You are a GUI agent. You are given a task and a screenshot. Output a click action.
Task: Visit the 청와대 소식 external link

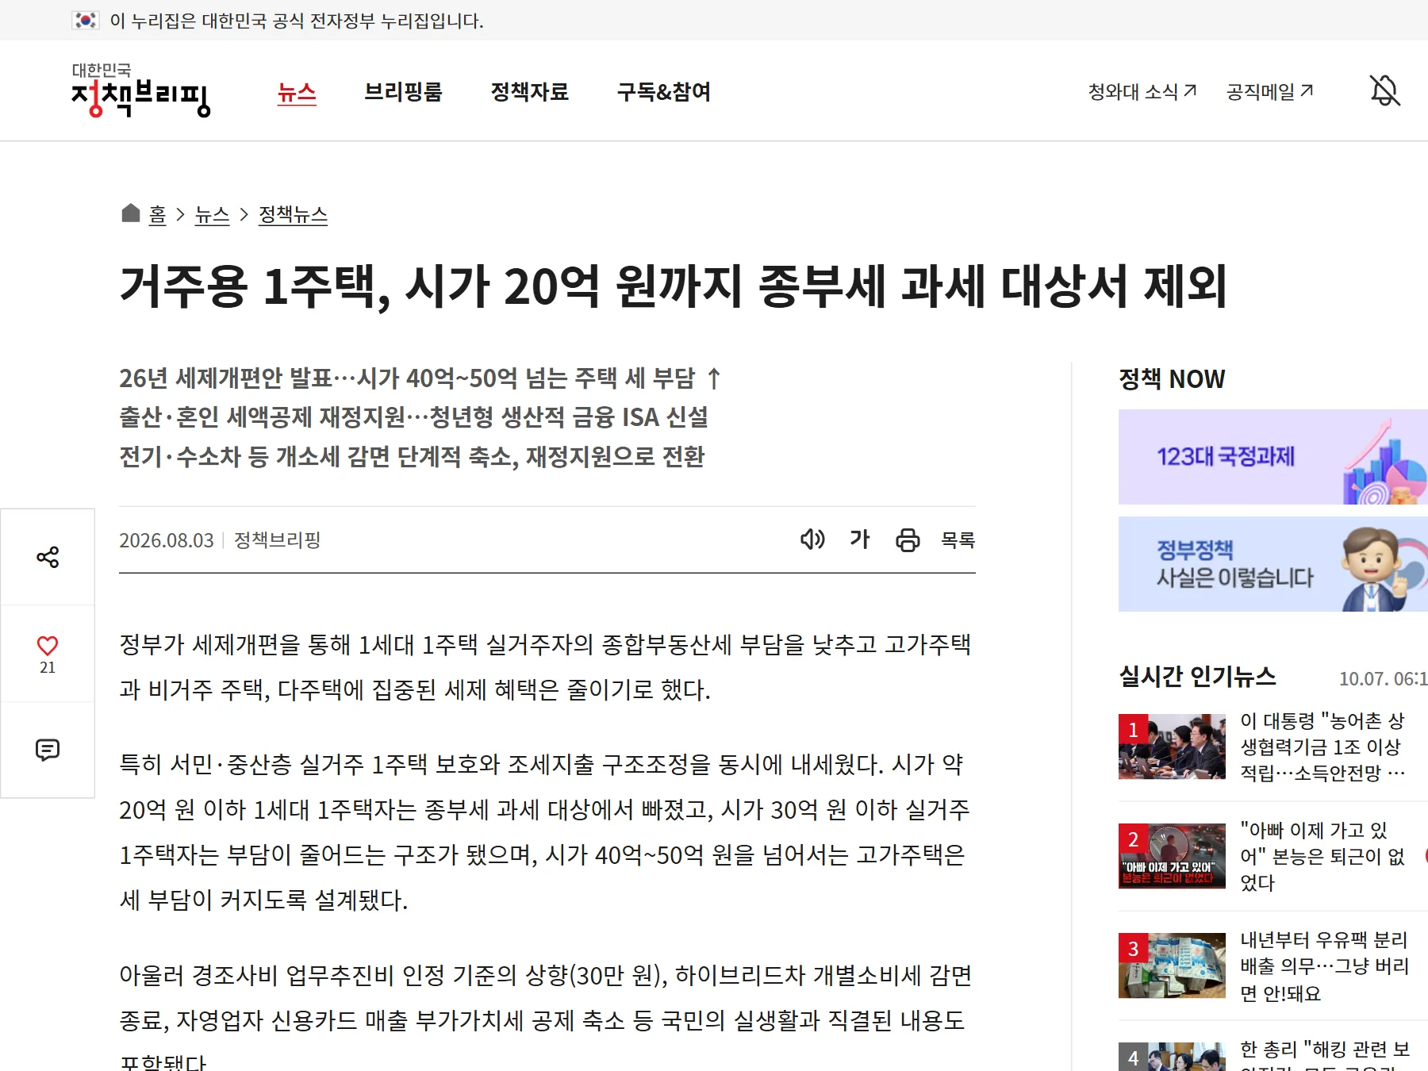1142,92
